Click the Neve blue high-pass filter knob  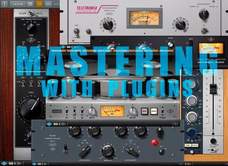192,133
